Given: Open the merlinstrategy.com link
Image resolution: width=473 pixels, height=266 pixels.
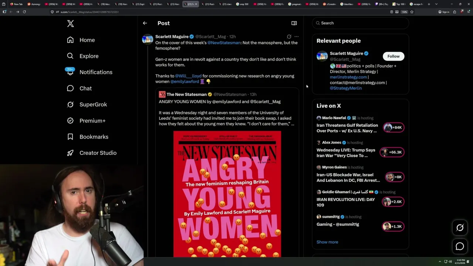Looking at the screenshot, I should pyautogui.click(x=348, y=77).
